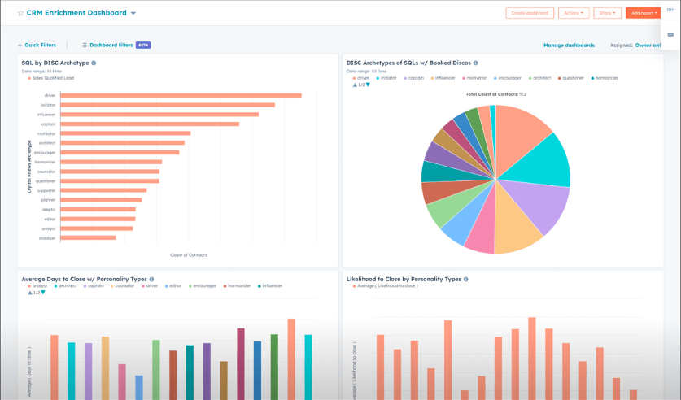This screenshot has height=400, width=681.
Task: Show info for Likelihood to Close report
Action: (466, 280)
